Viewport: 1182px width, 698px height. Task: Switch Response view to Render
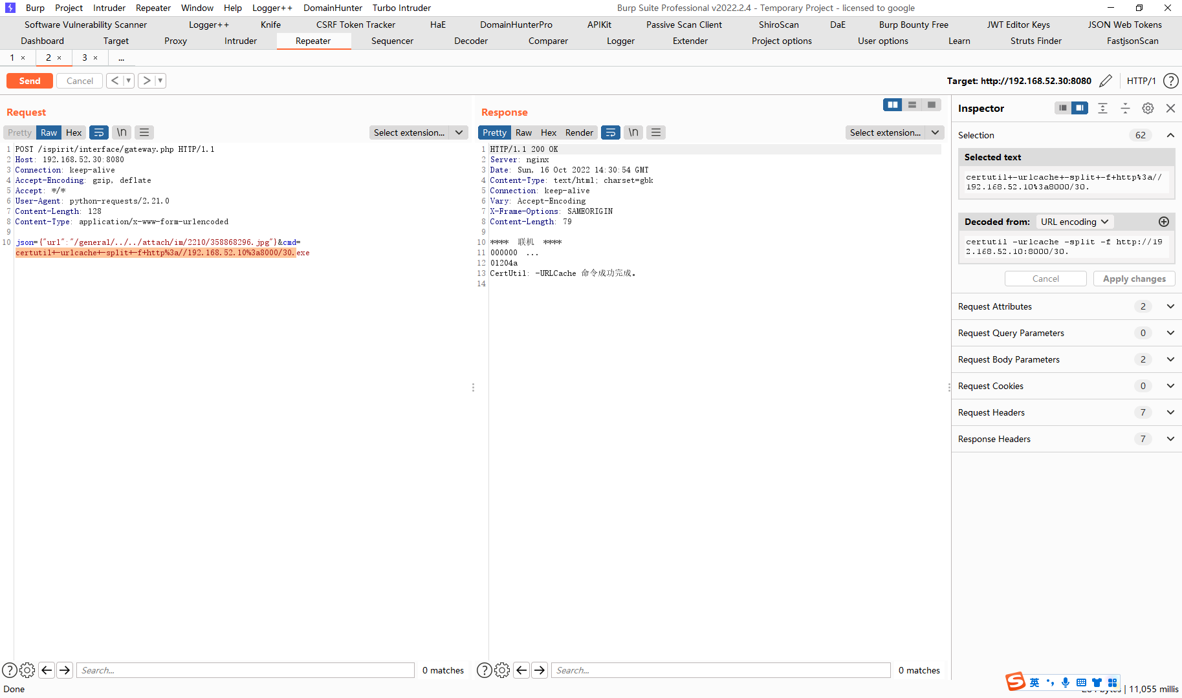[579, 132]
